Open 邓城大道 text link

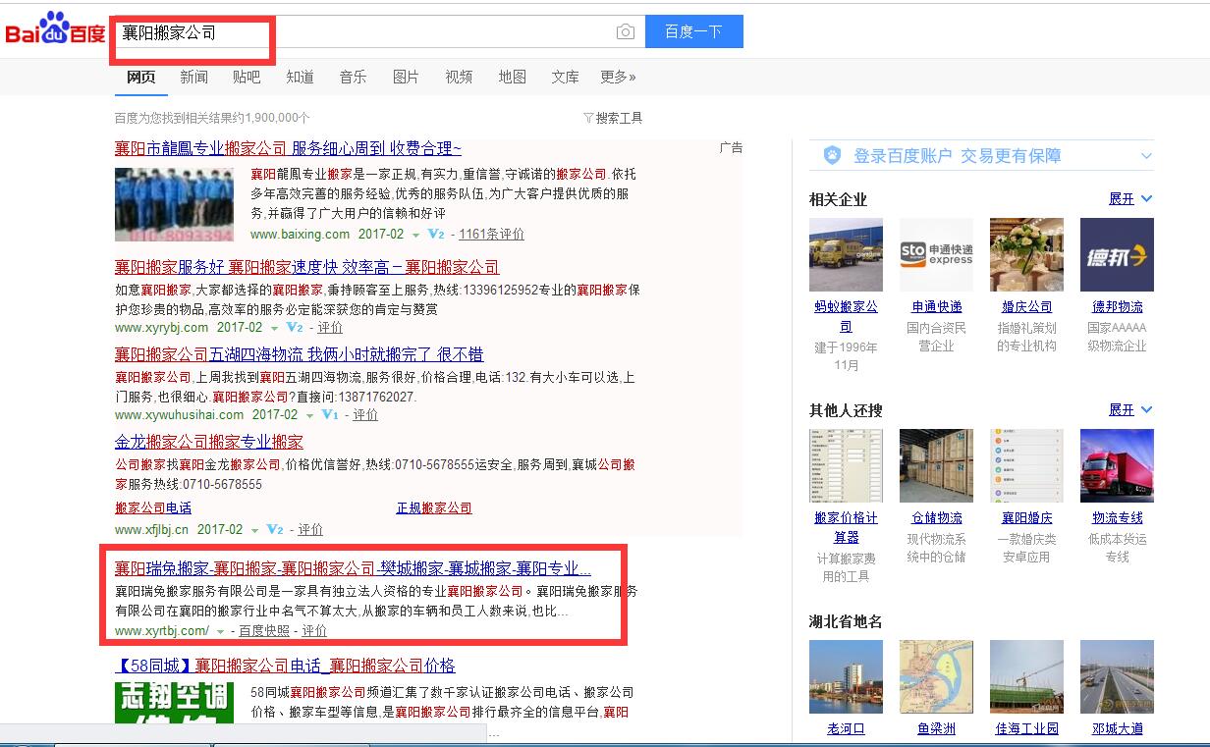[1117, 729]
